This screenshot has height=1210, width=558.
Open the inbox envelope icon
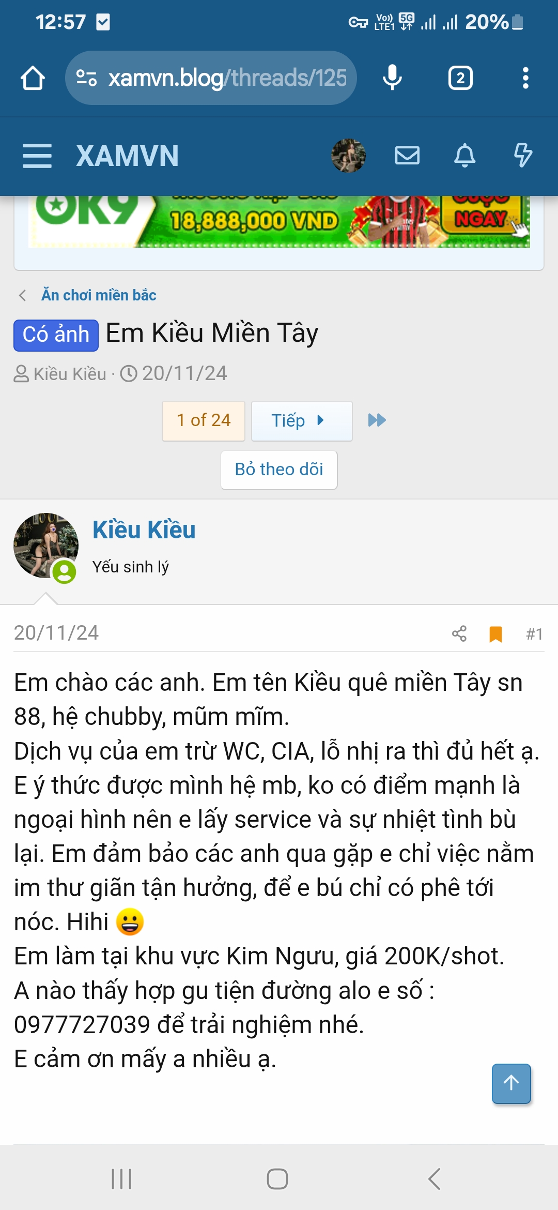407,155
